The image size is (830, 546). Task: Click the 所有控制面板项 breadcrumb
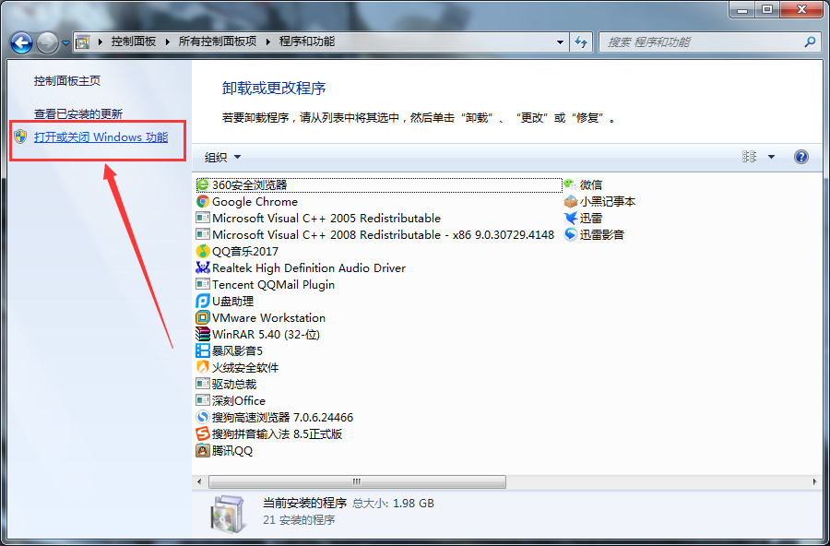[218, 42]
